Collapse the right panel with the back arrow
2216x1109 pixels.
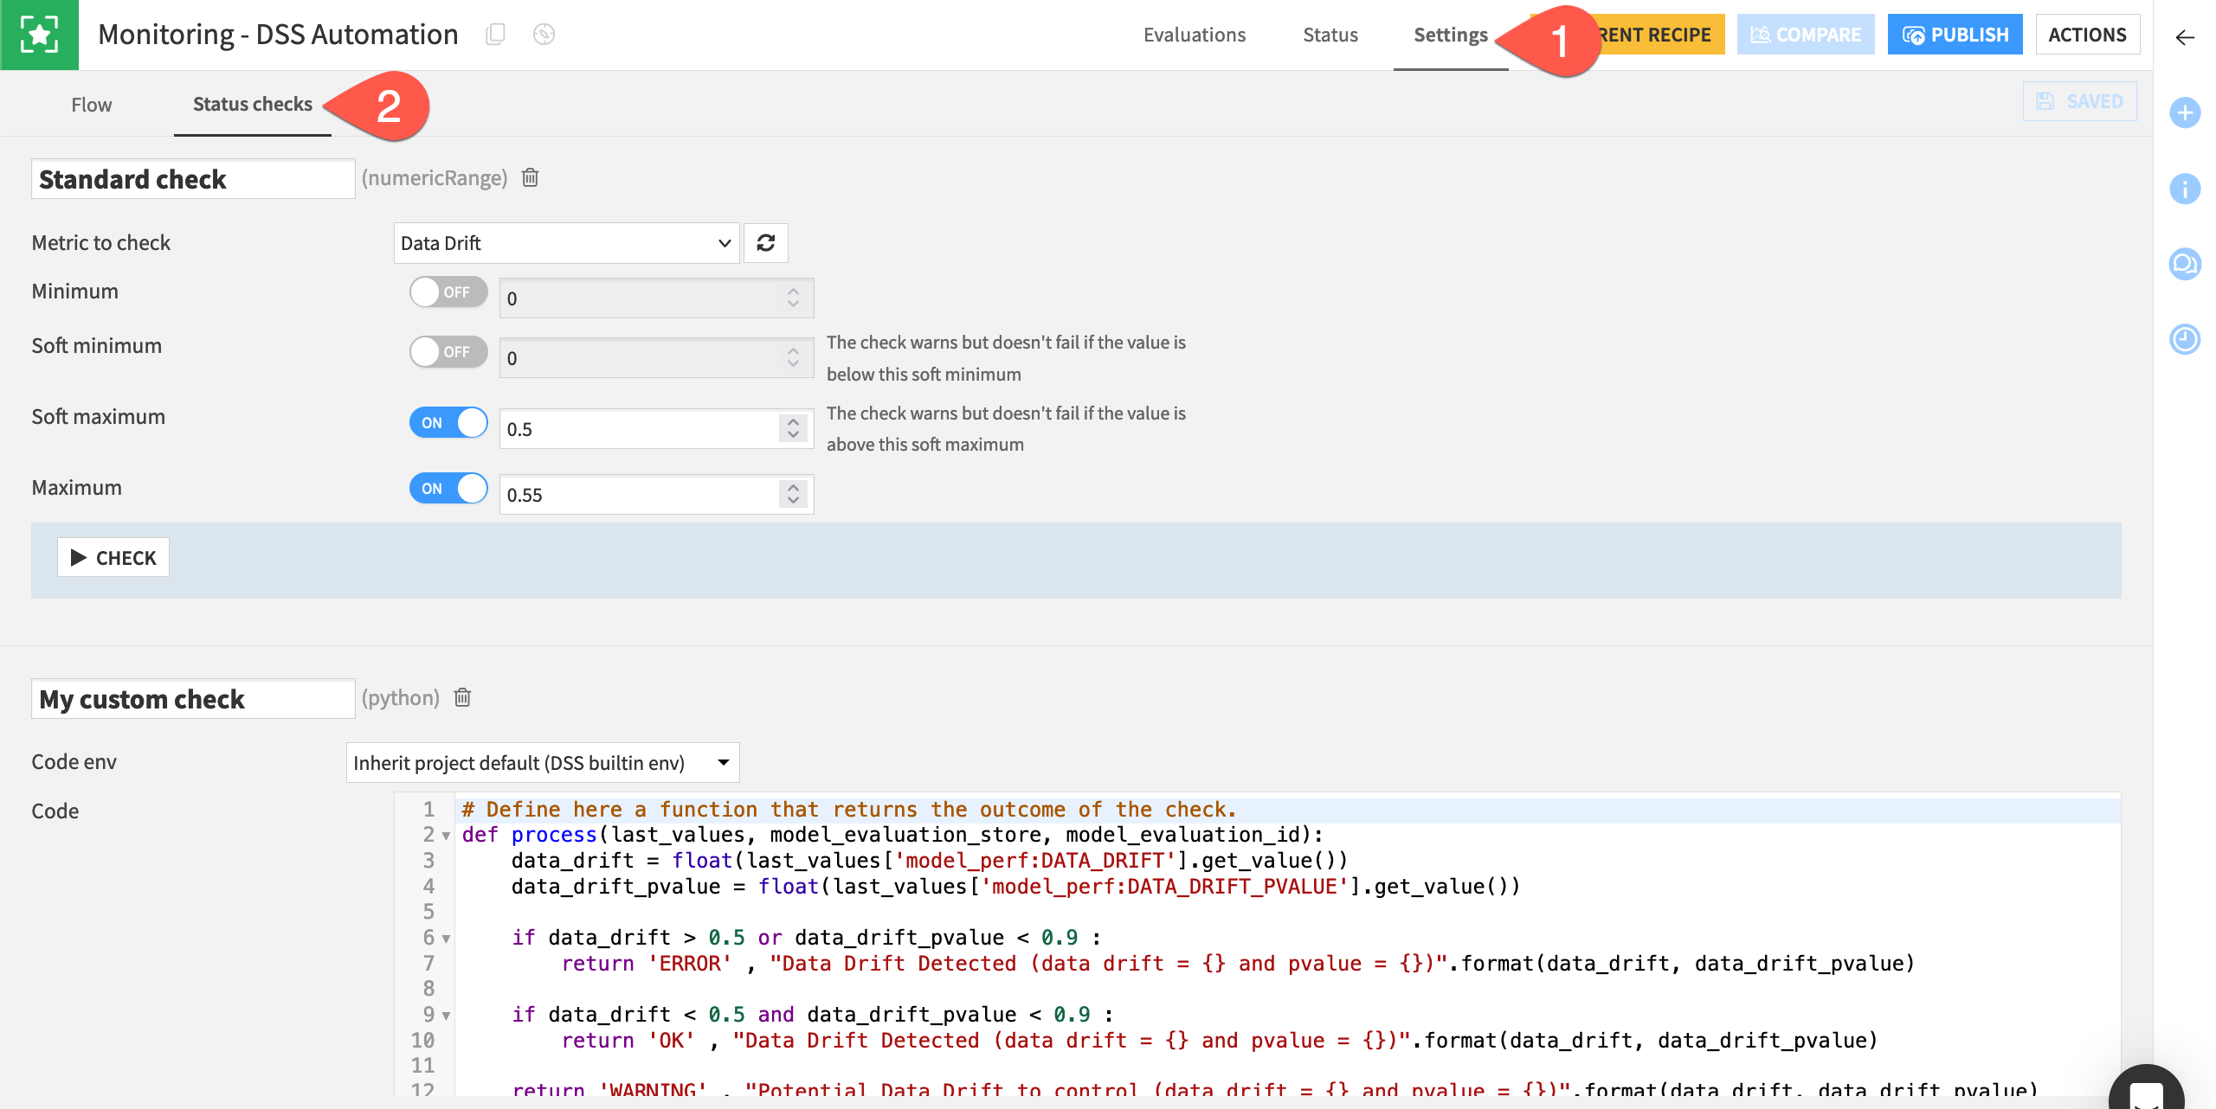pyautogui.click(x=2185, y=36)
